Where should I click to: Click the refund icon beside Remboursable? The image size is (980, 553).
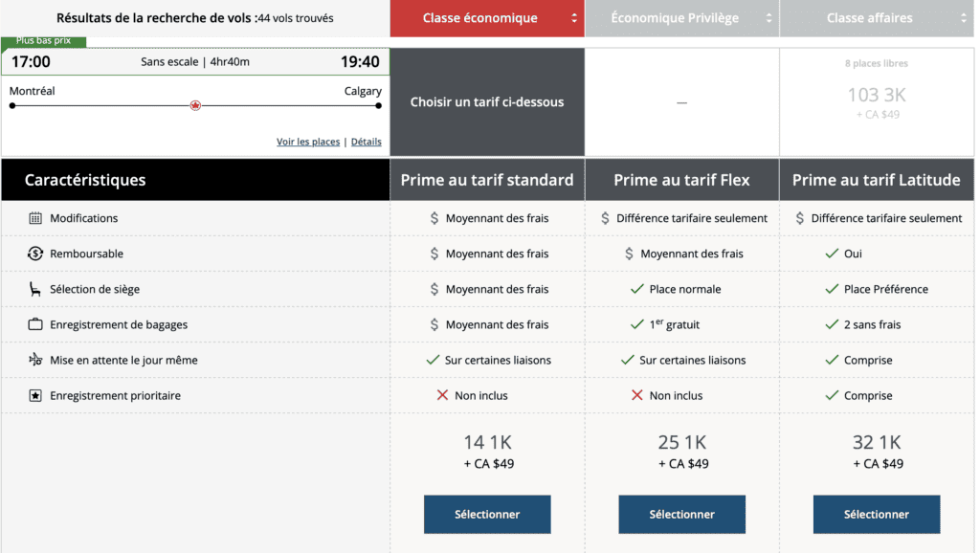35,254
